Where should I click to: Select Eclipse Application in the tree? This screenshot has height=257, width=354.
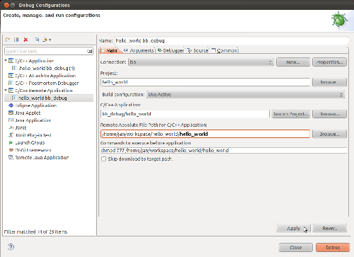tap(36, 105)
